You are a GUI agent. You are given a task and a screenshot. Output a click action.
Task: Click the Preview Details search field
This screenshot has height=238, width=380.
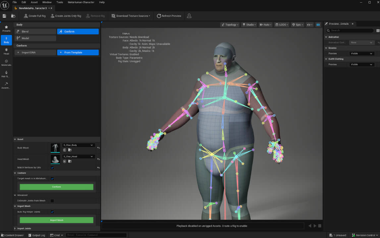click(x=349, y=30)
